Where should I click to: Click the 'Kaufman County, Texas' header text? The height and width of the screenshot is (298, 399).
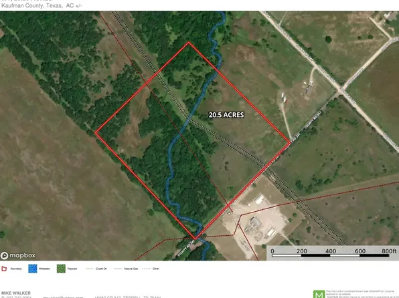[x=31, y=5]
